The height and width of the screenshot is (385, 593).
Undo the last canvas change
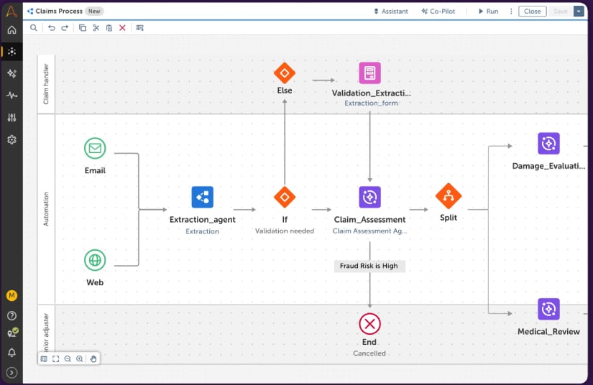click(x=51, y=27)
